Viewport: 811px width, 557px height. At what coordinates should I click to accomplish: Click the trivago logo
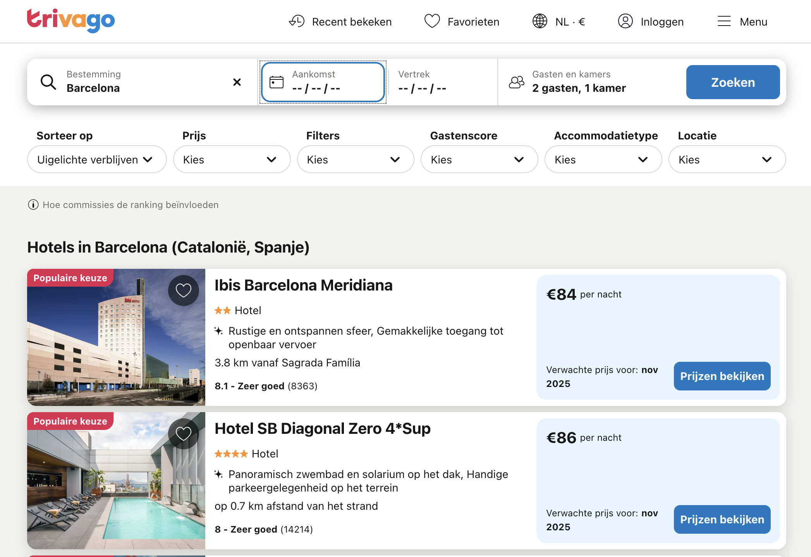[71, 21]
